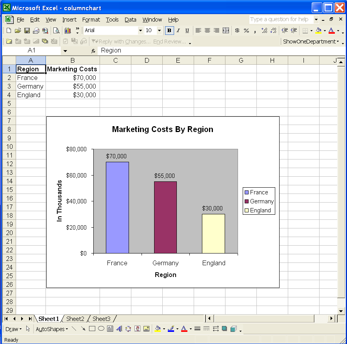Expand the Fill Color dropdown arrow
347x344 pixels.
pyautogui.click(x=324, y=30)
